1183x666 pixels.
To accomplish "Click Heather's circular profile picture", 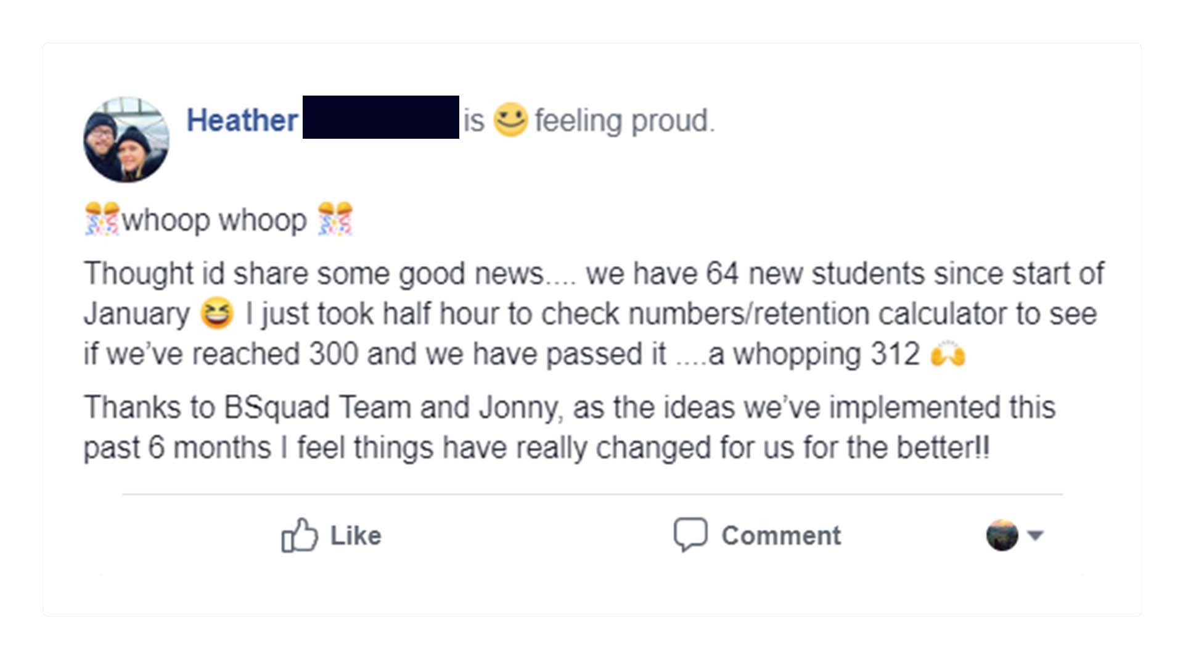I will [126, 140].
